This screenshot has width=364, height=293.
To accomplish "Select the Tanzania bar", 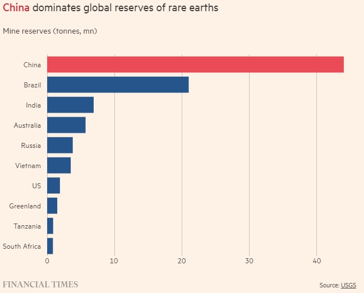I will [50, 226].
